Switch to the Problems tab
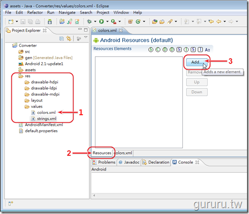 pyautogui.click(x=104, y=162)
